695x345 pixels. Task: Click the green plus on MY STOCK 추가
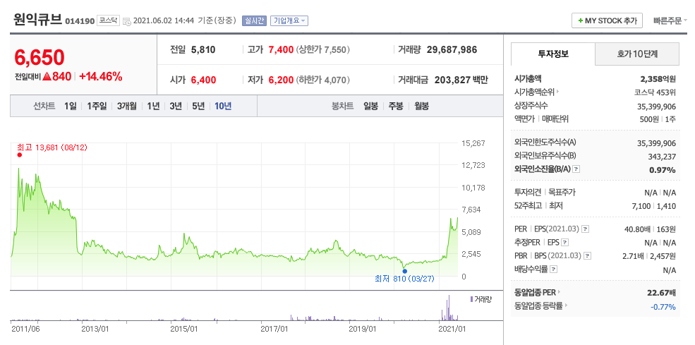pos(581,21)
